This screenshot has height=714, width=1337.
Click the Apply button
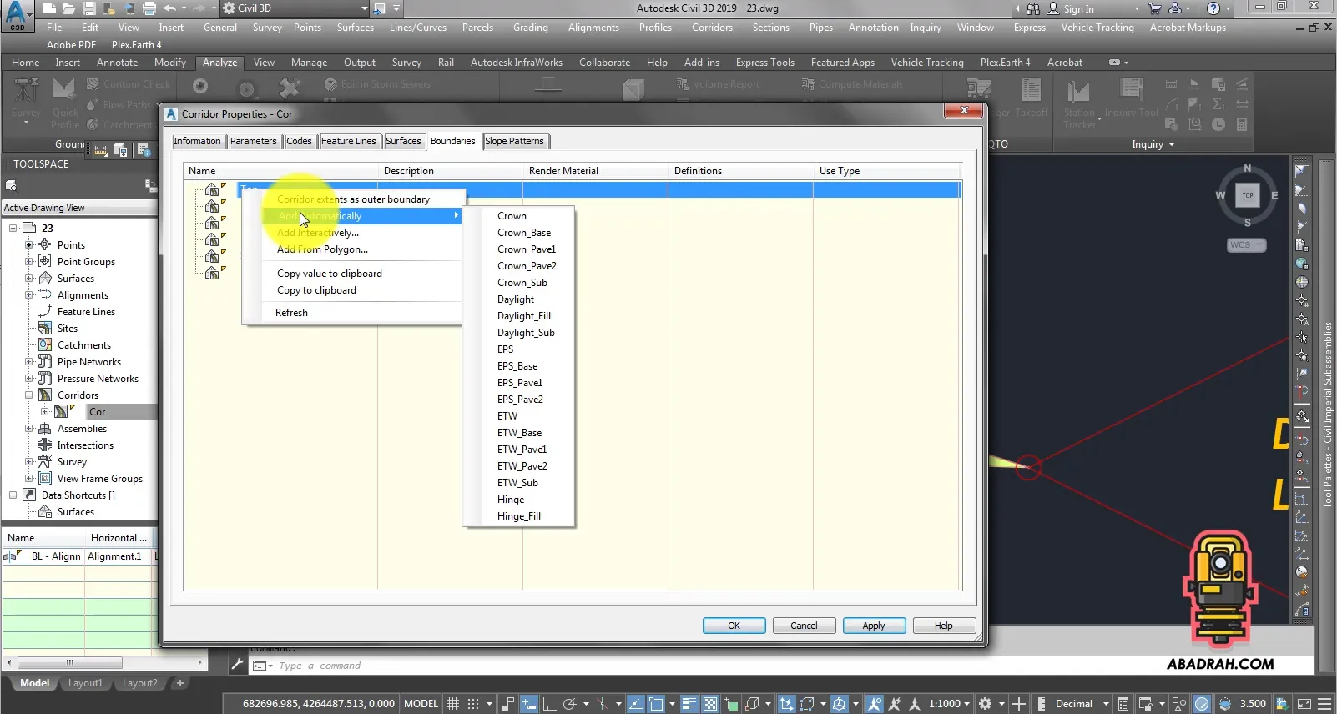pyautogui.click(x=873, y=626)
